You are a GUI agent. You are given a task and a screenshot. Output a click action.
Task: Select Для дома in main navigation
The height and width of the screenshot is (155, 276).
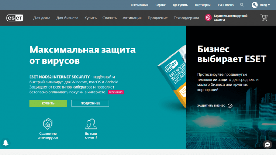coord(42,18)
